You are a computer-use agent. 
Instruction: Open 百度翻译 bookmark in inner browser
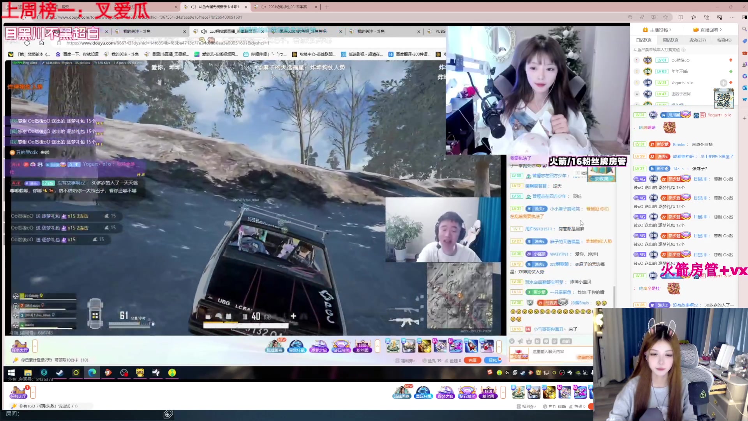410,54
